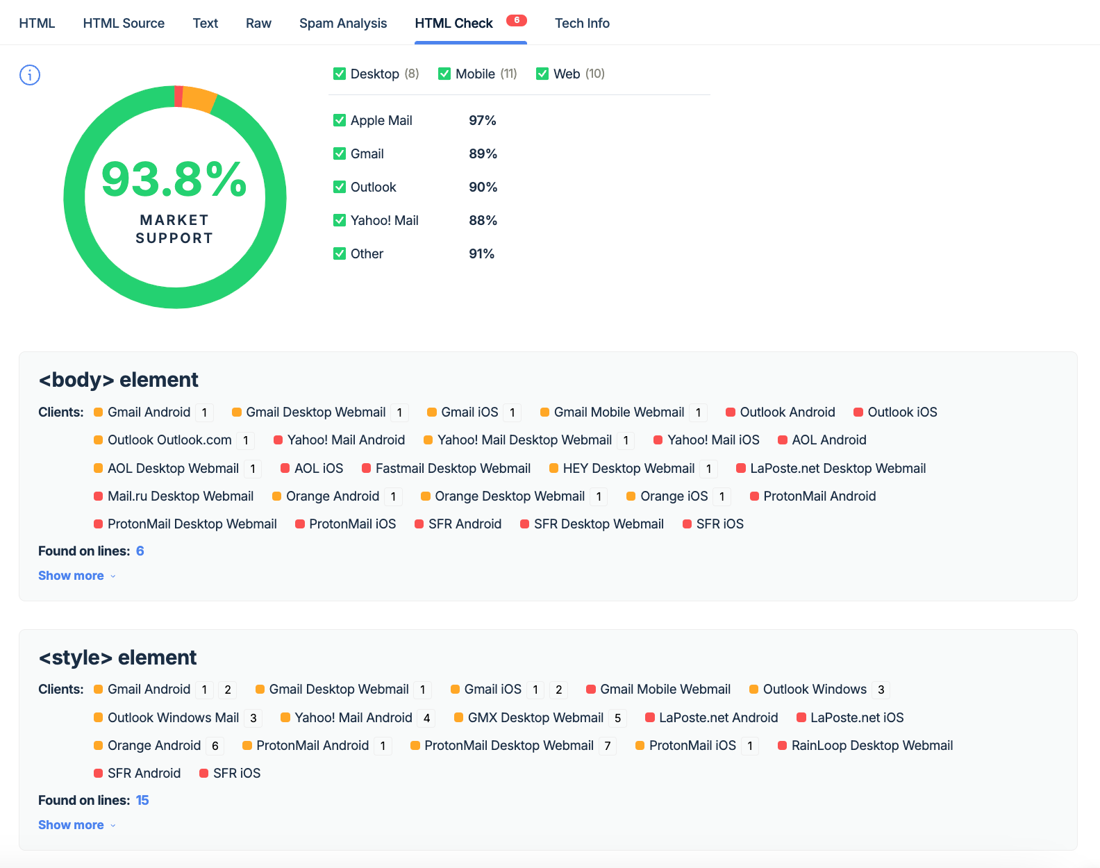
Task: Disable the Yahoo! Mail checkbox
Action: coord(340,220)
